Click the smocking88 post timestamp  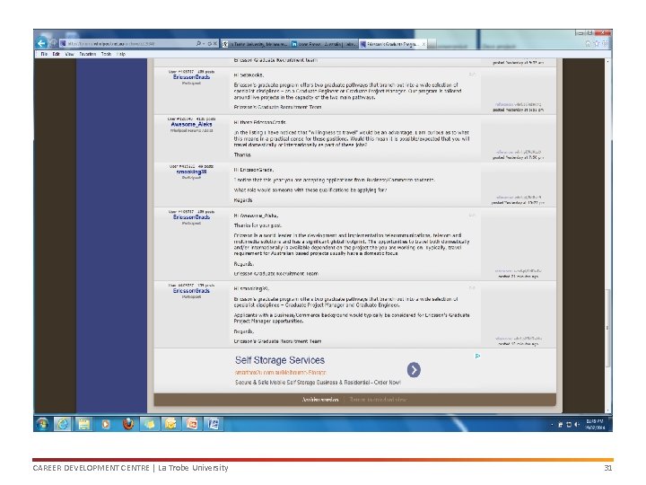519,203
